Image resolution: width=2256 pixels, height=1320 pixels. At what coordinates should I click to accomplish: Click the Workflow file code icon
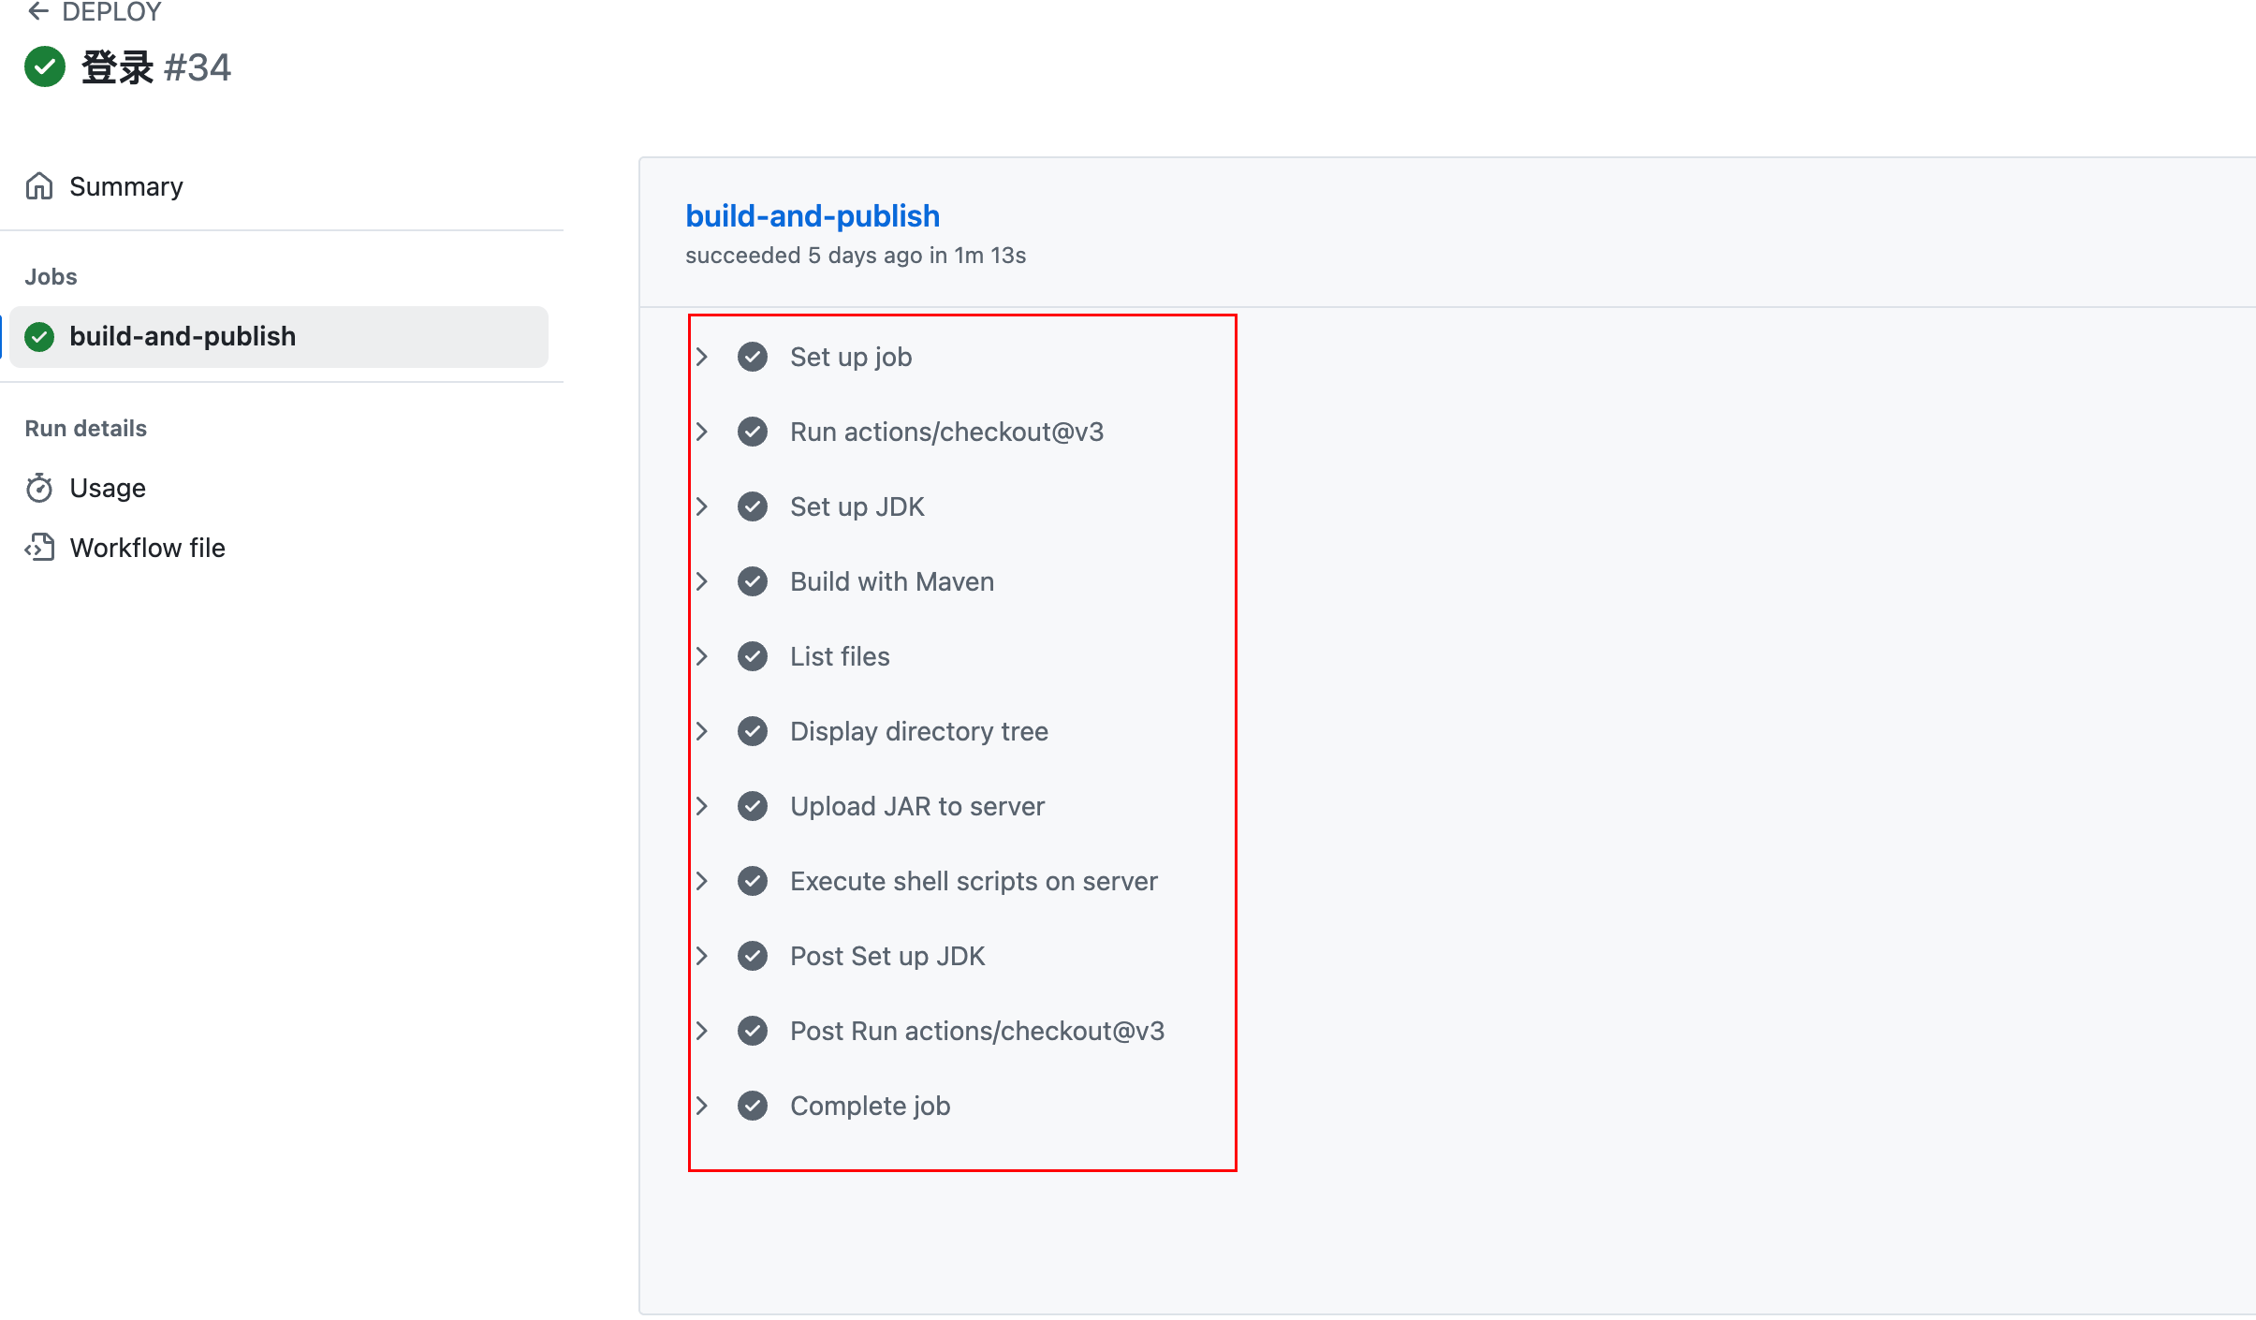click(x=39, y=548)
